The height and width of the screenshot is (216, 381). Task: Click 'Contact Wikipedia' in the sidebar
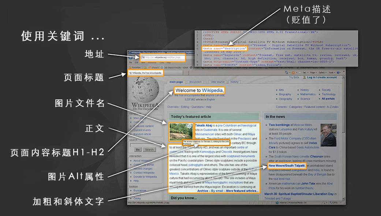click(144, 173)
